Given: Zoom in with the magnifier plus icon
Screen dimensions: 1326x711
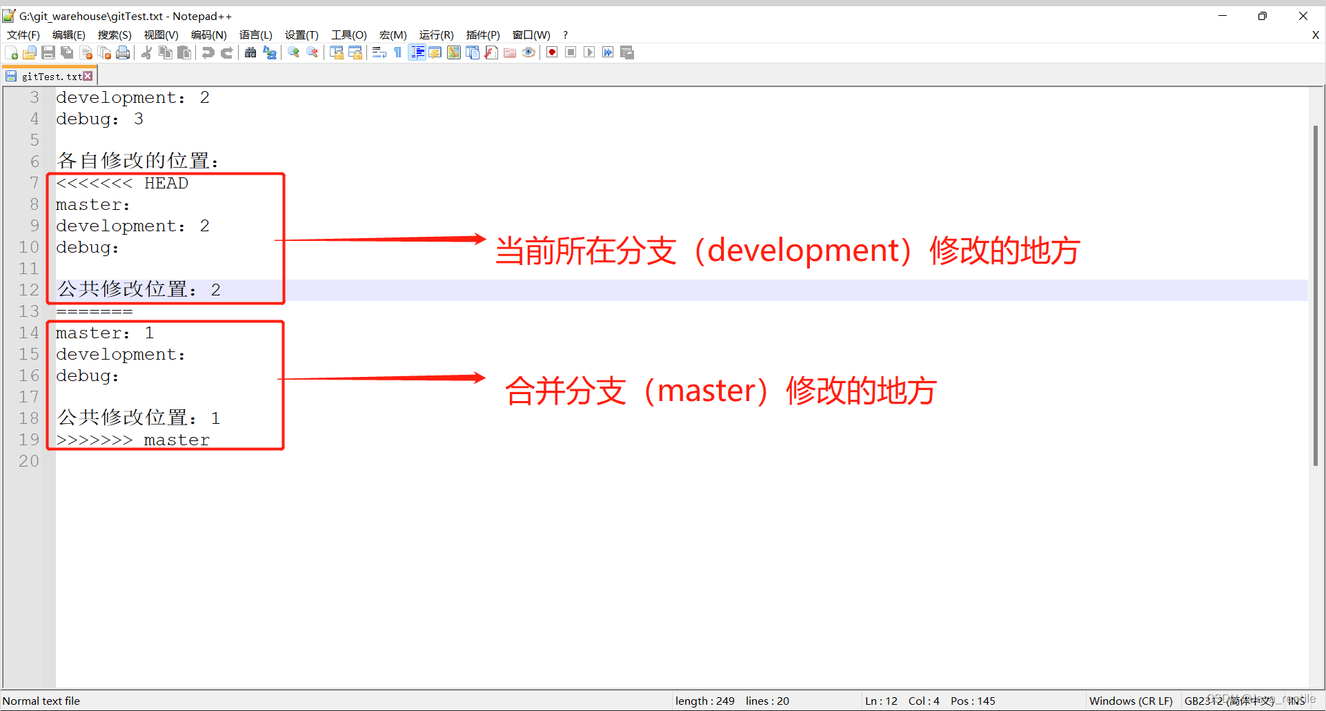Looking at the screenshot, I should (x=294, y=52).
